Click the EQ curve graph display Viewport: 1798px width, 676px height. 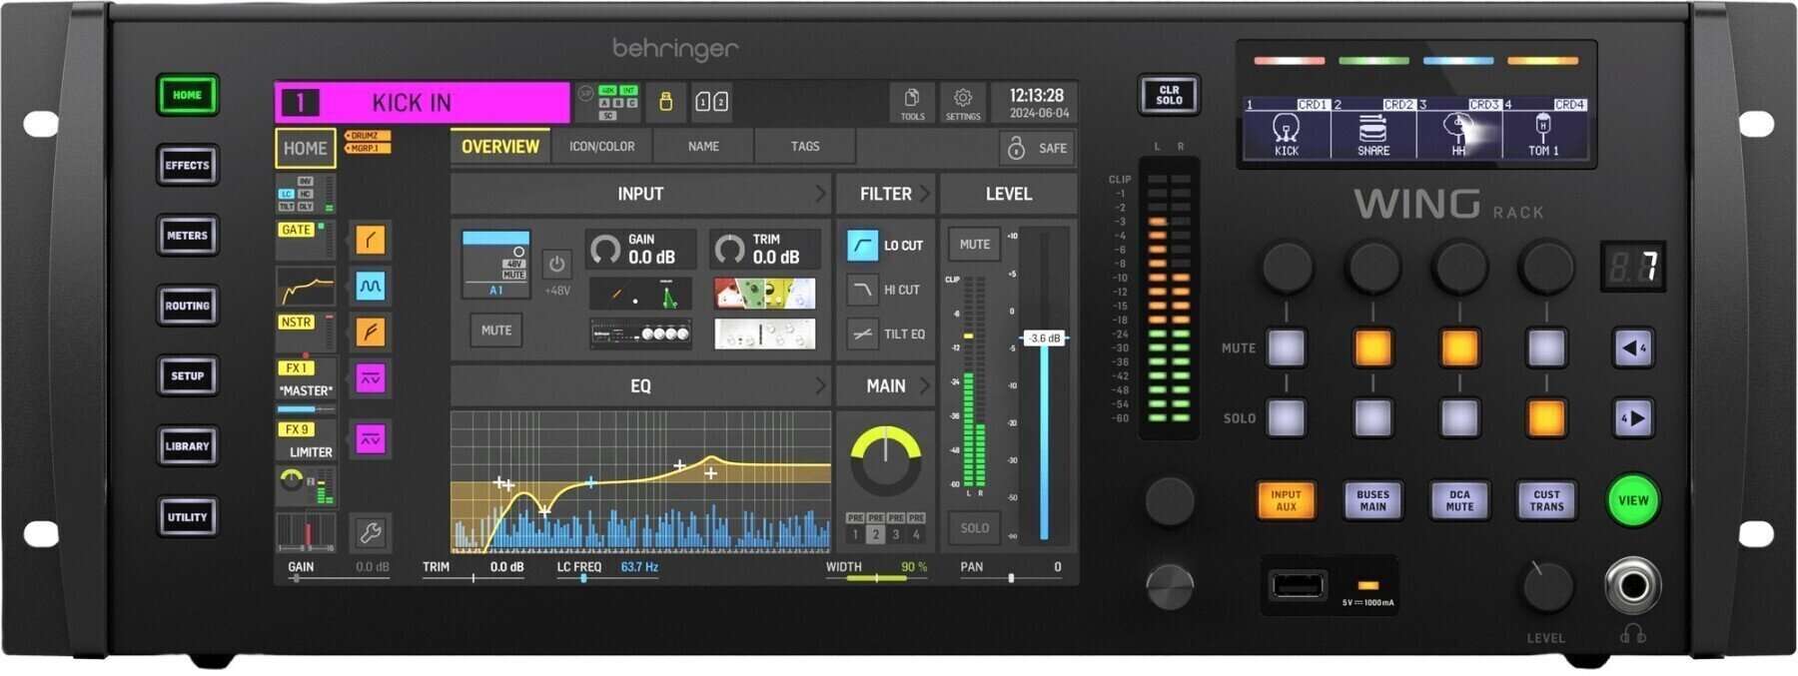pos(640,481)
